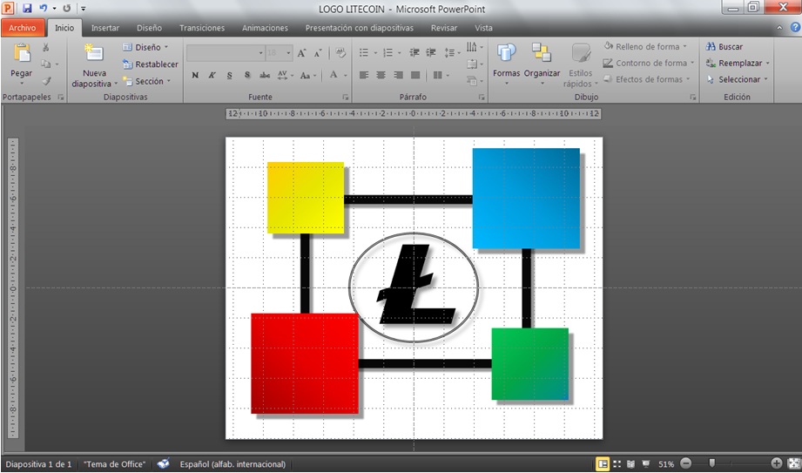
Task: Toggle bold (N) formatting
Action: point(195,75)
